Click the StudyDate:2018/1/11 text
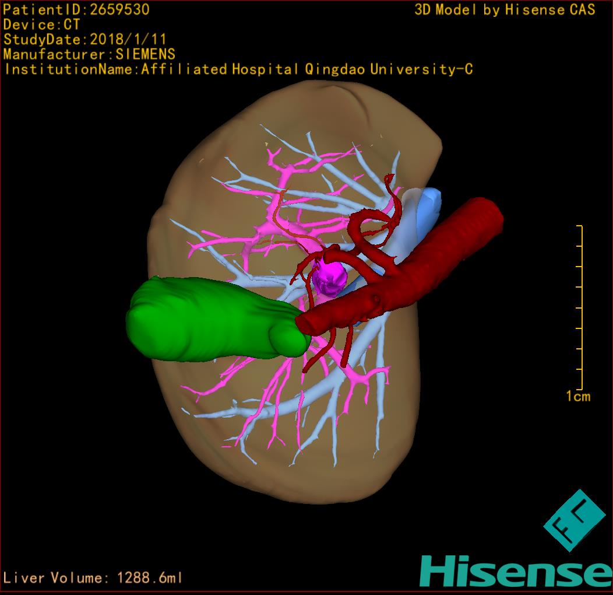Image resolution: width=613 pixels, height=595 pixels. (85, 39)
